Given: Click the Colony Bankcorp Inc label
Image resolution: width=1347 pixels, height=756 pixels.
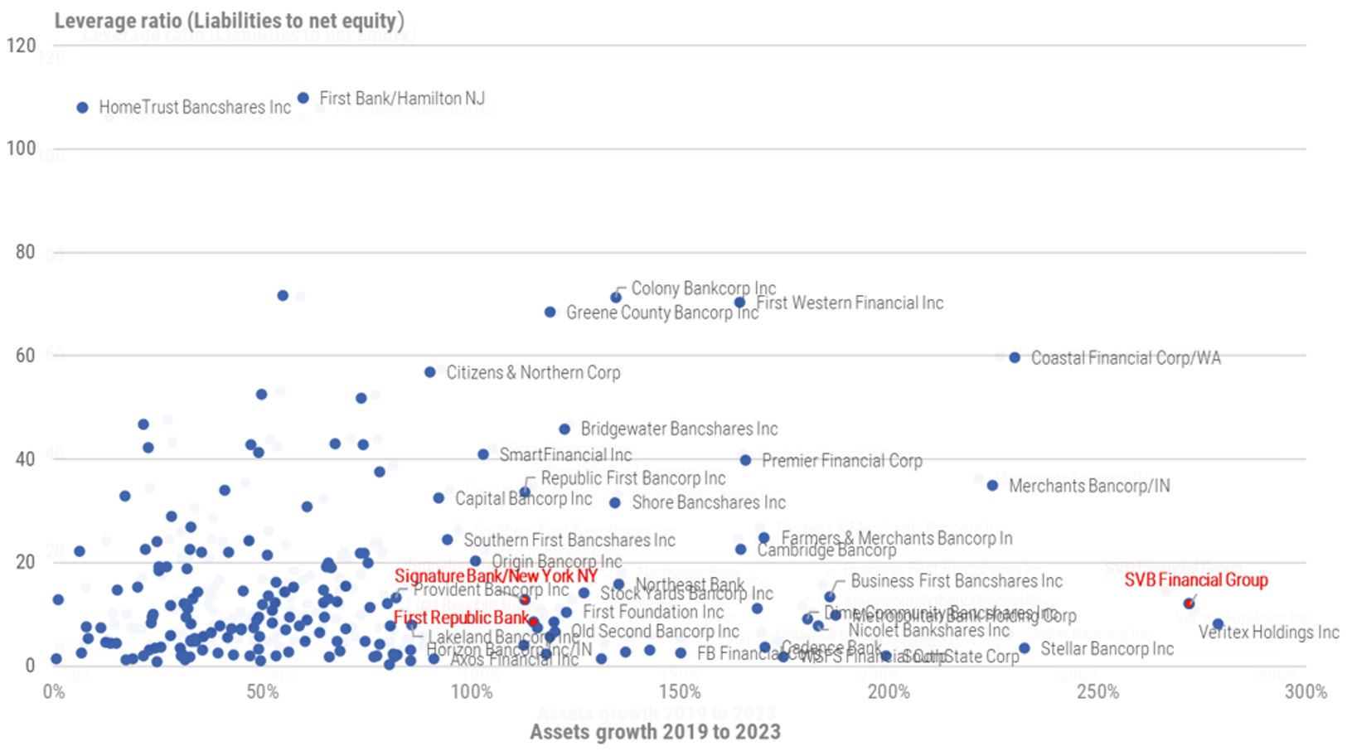Looking at the screenshot, I should (703, 288).
